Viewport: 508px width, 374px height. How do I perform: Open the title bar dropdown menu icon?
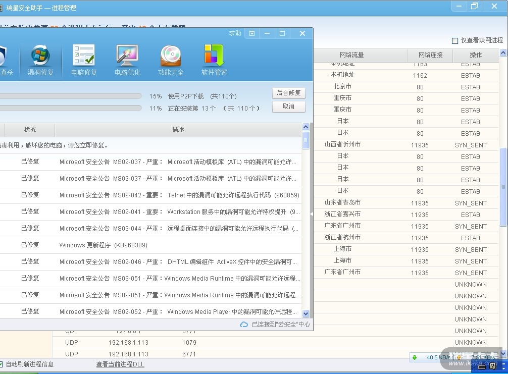click(252, 33)
